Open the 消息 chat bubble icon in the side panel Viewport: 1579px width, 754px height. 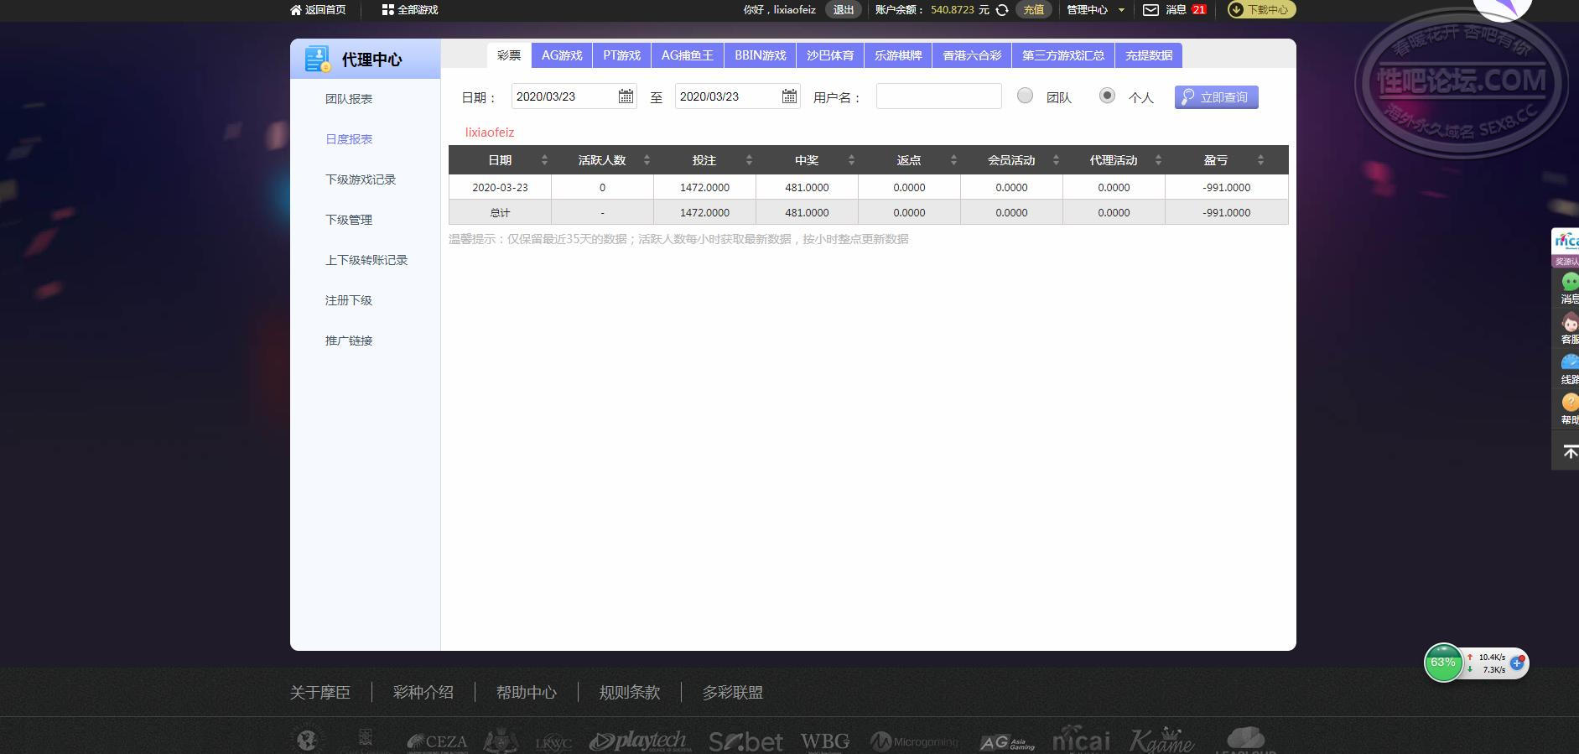pyautogui.click(x=1570, y=282)
